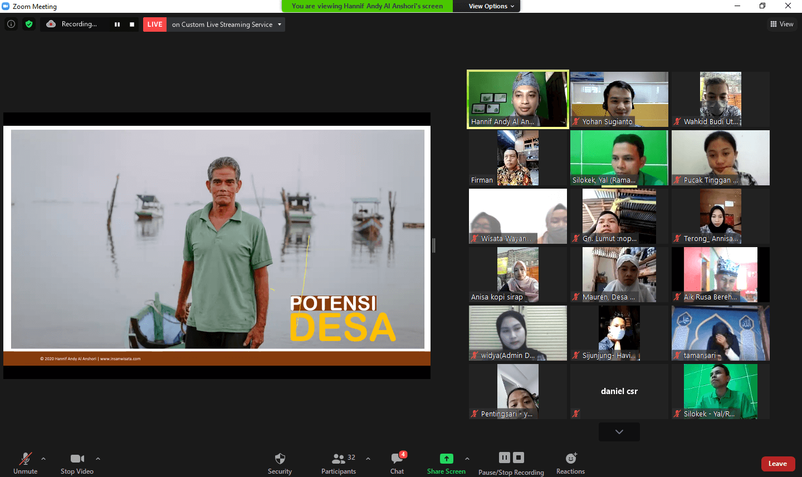This screenshot has height=477, width=802.
Task: Click the Share Screen icon
Action: (x=446, y=459)
